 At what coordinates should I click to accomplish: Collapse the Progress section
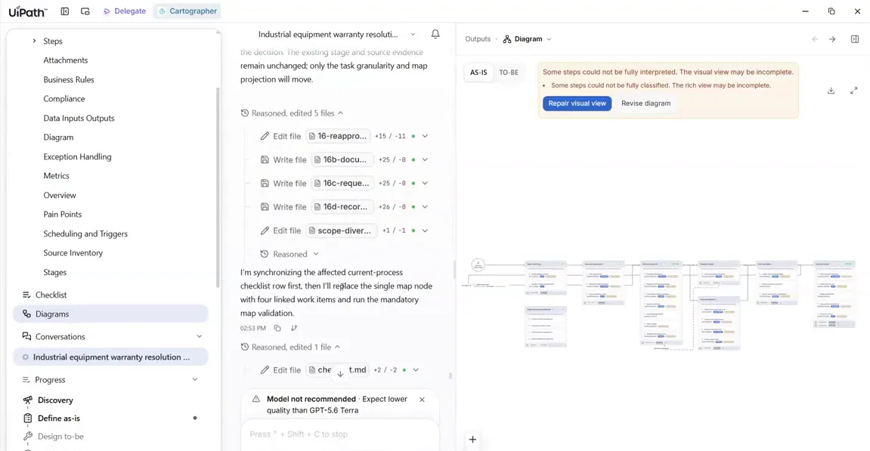pos(195,380)
